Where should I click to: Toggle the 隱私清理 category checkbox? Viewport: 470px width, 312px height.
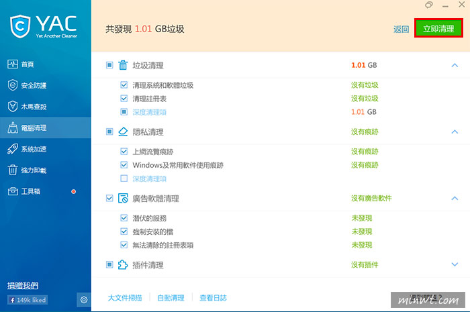(109, 132)
